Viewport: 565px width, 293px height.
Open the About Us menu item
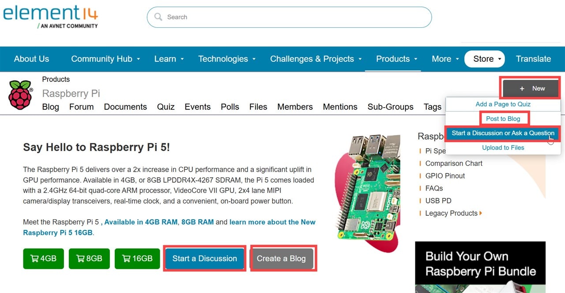(31, 59)
